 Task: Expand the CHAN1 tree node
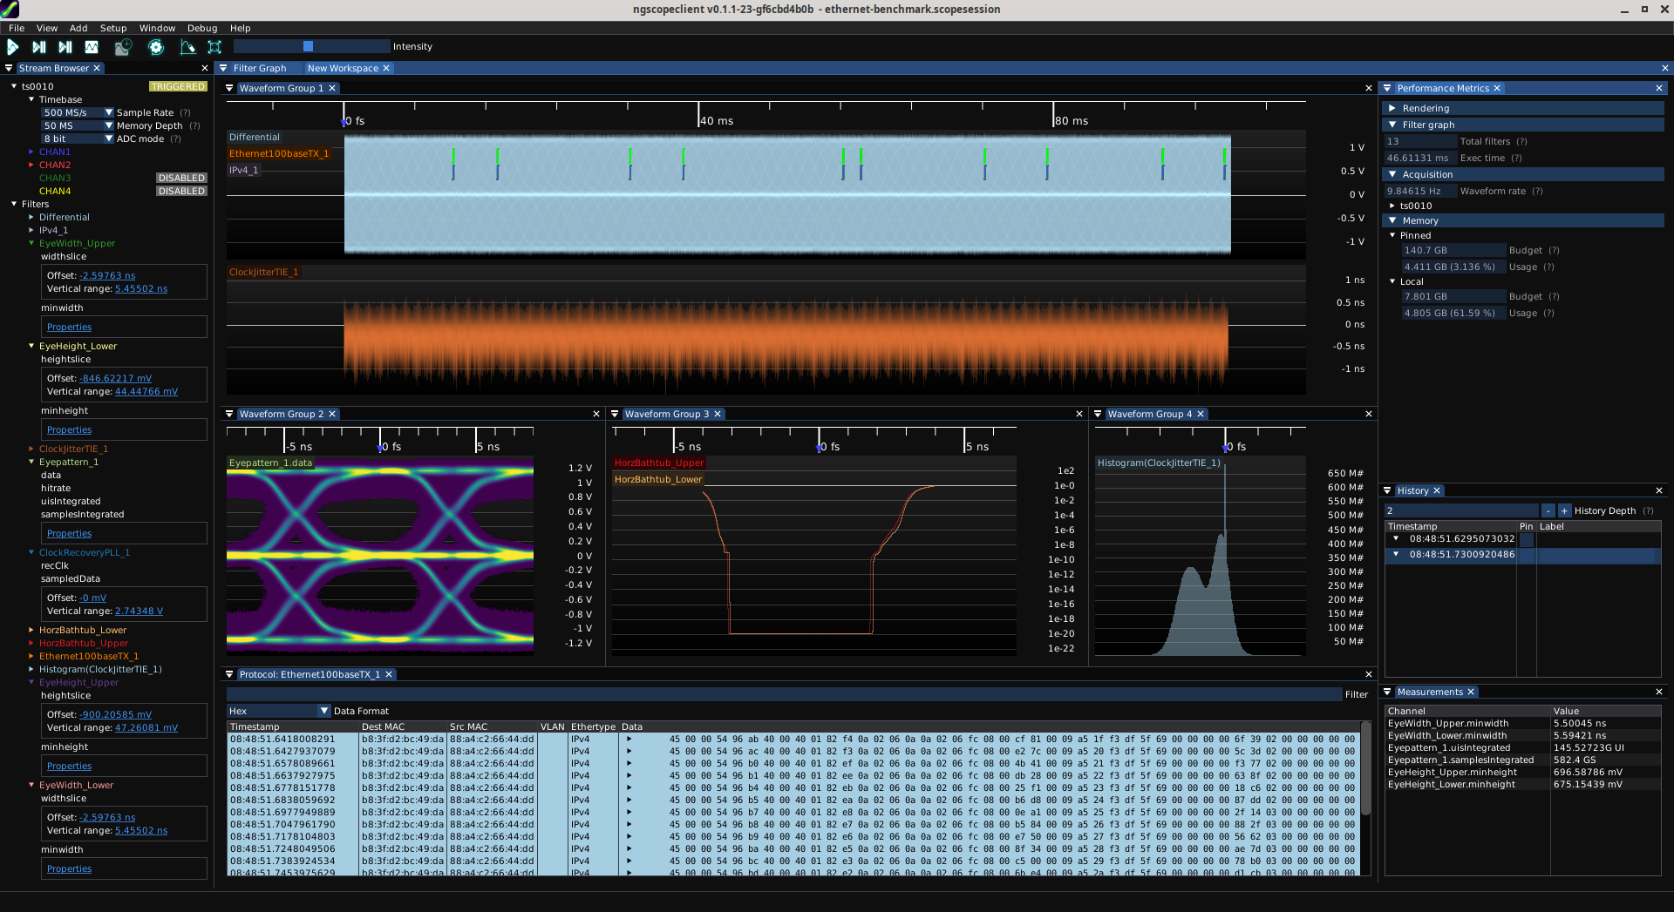click(x=31, y=152)
